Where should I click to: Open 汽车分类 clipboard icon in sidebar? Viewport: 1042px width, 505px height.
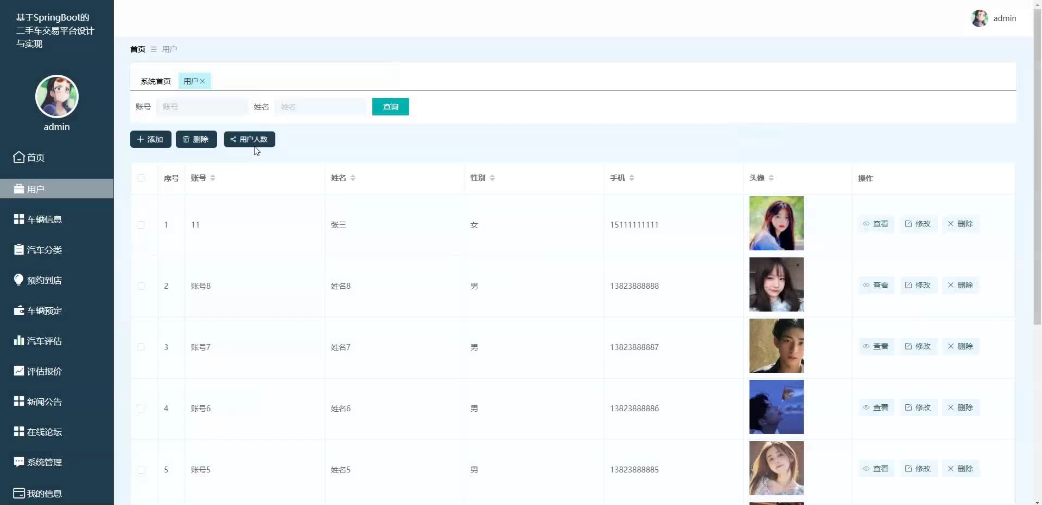[x=19, y=249]
